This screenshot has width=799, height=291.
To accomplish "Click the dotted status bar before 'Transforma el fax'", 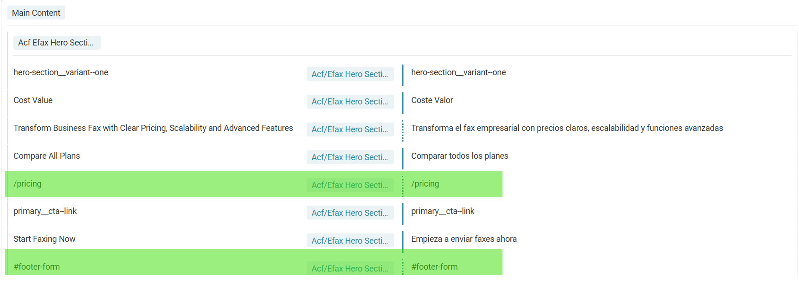I will click(x=403, y=131).
